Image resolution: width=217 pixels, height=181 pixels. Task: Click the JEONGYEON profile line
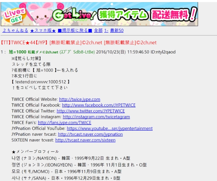coord(79,165)
